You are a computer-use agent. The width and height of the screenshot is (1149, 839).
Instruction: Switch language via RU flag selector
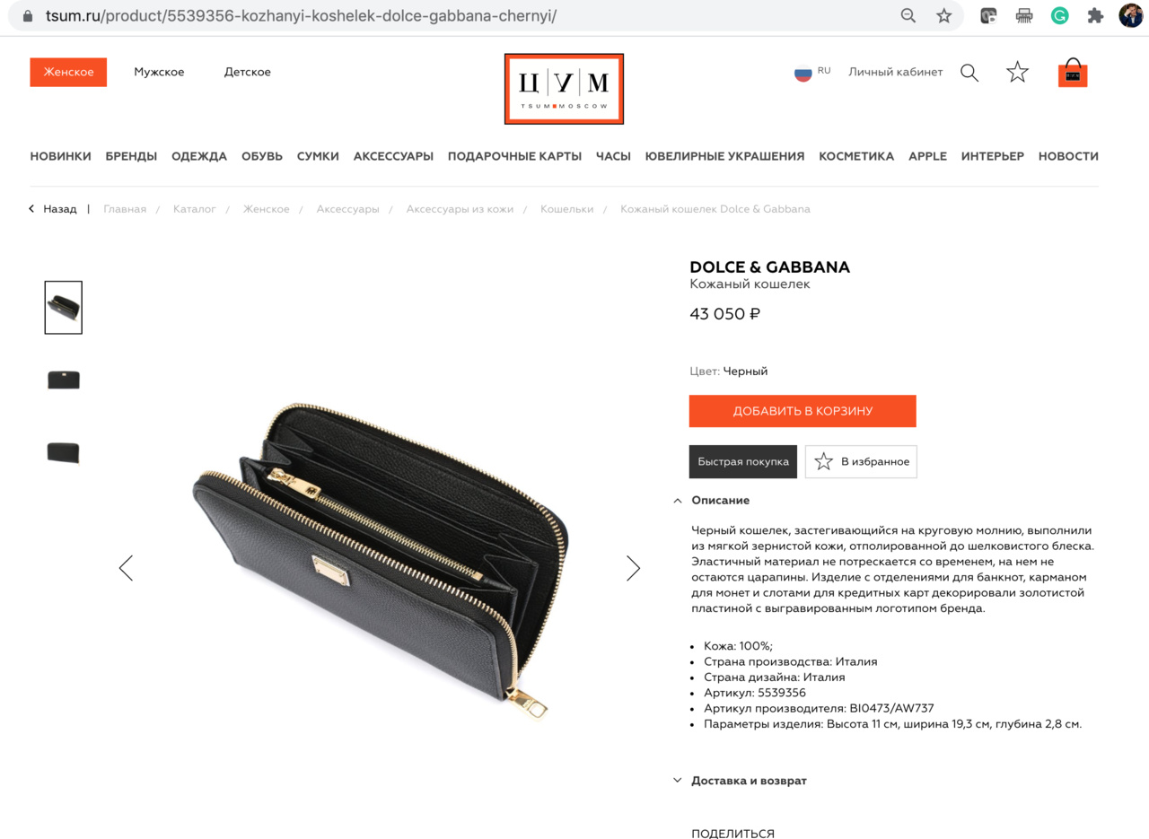(x=812, y=72)
